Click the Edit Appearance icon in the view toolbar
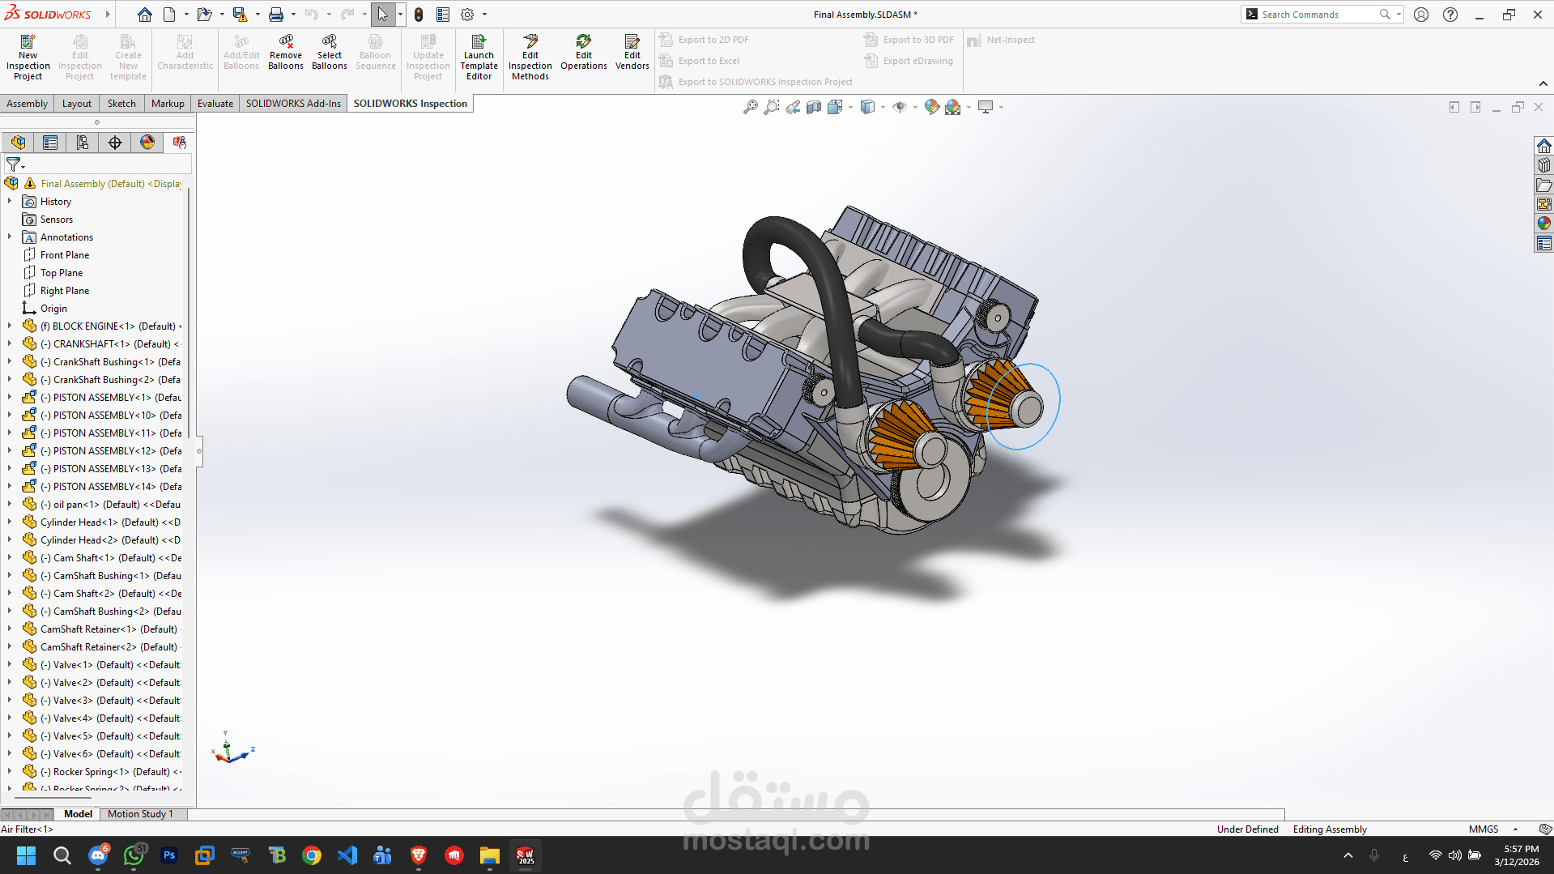 (x=931, y=107)
